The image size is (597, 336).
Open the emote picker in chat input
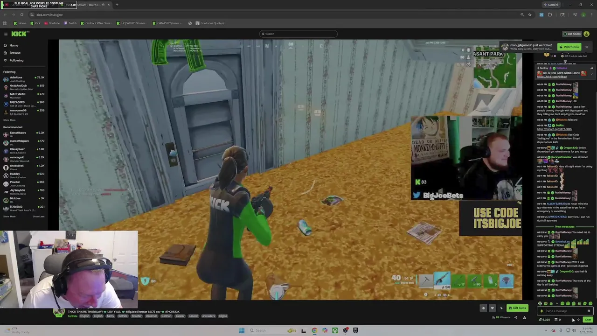(589, 311)
